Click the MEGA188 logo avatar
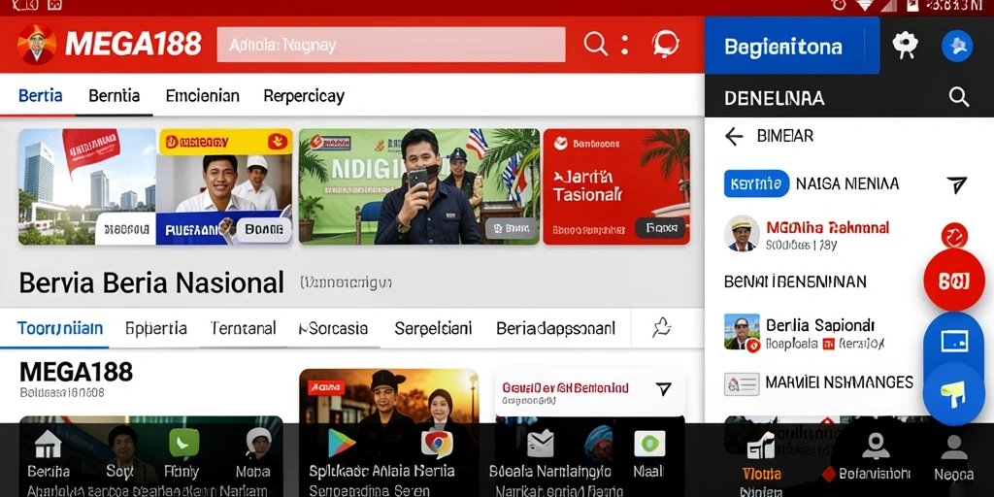The height and width of the screenshot is (497, 994). pos(37,45)
